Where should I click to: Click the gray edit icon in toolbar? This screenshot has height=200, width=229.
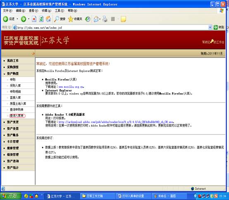coord(113,19)
